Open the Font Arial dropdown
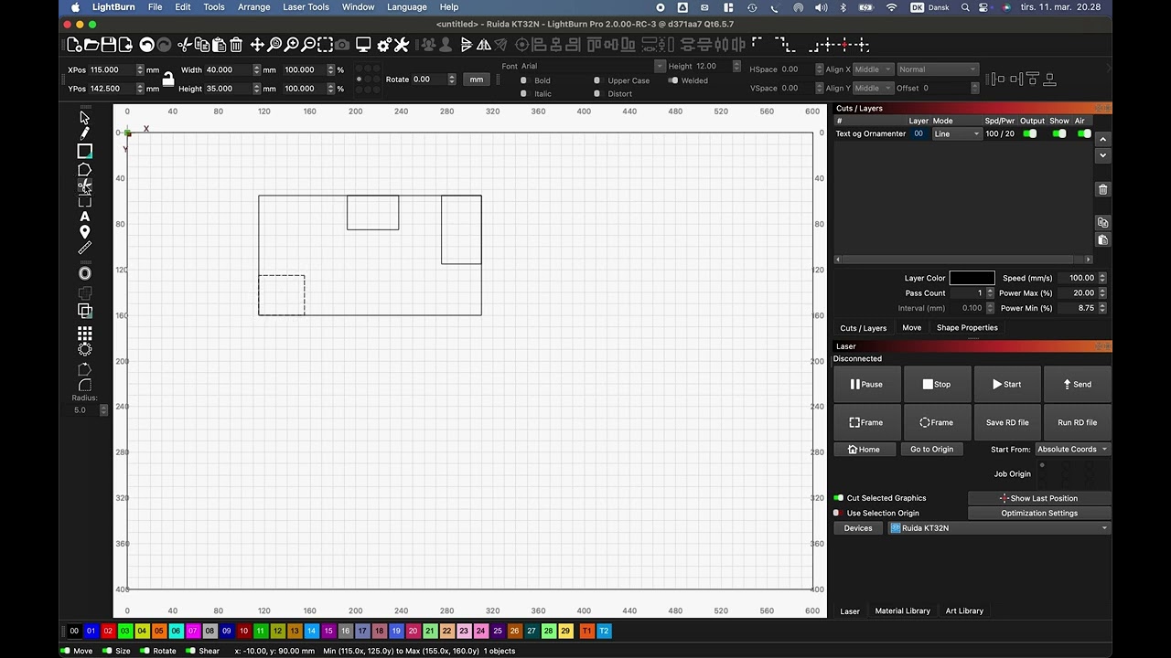The image size is (1171, 658). [x=593, y=66]
